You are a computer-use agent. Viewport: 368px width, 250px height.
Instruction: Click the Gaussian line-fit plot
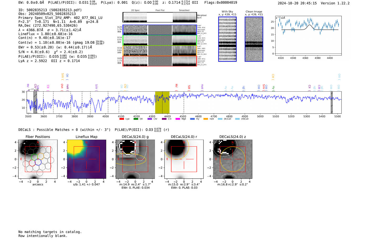click(x=308, y=36)
